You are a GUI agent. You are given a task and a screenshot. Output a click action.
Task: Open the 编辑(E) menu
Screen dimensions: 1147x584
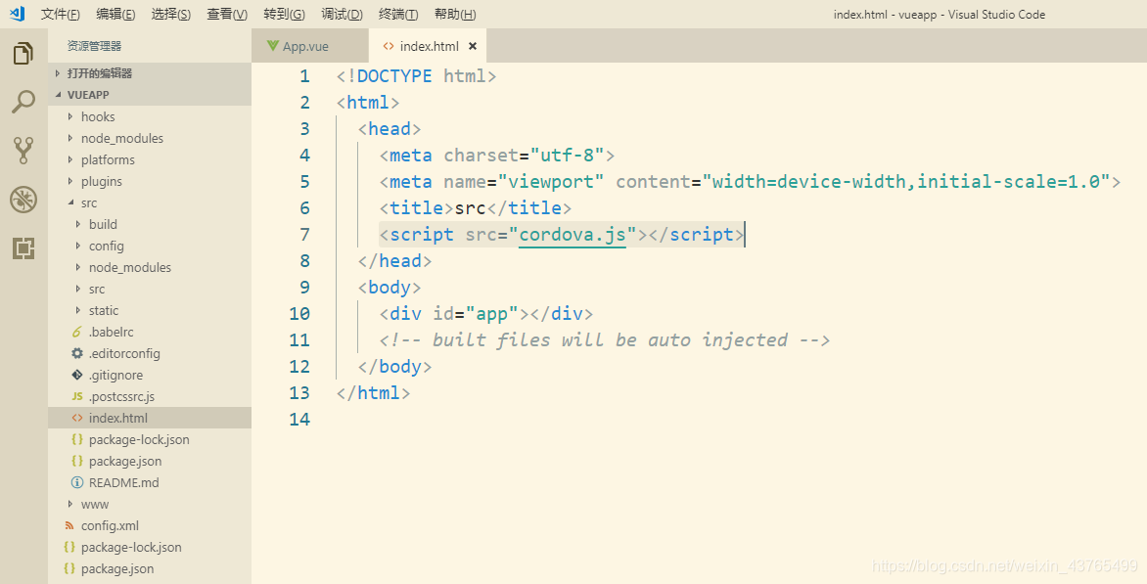click(115, 14)
